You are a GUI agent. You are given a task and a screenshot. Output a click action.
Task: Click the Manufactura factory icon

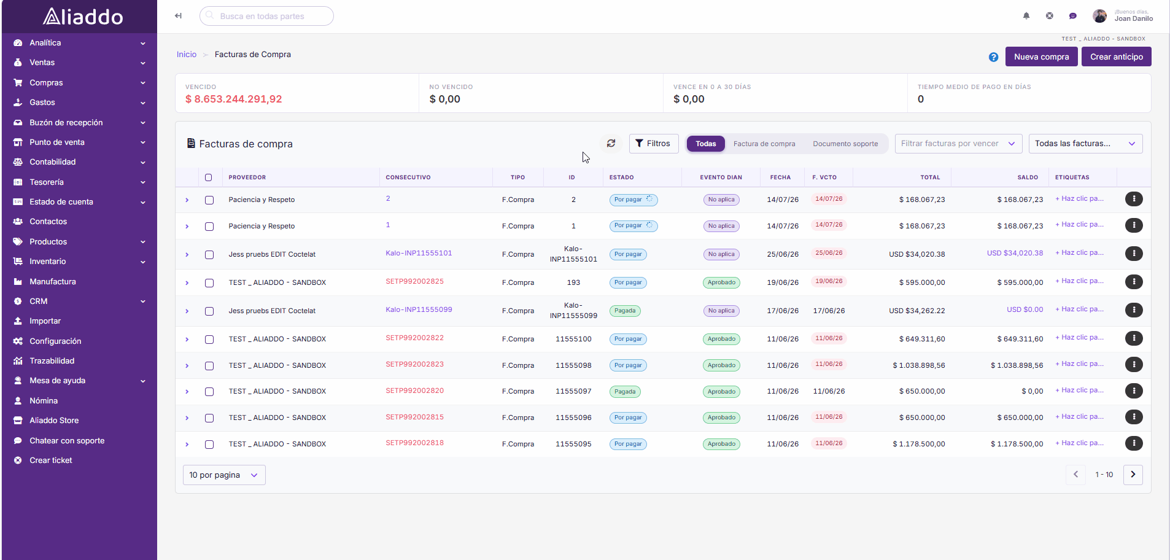(x=18, y=282)
